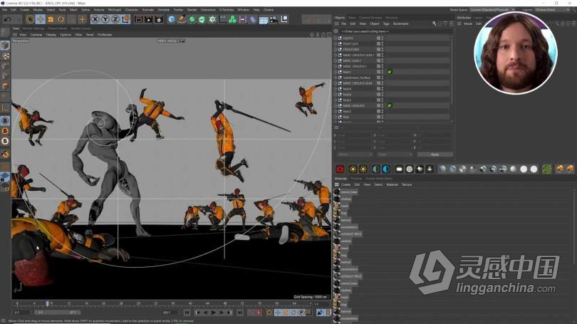Open viewport Cameras menu
The width and height of the screenshot is (577, 324).
[36, 35]
